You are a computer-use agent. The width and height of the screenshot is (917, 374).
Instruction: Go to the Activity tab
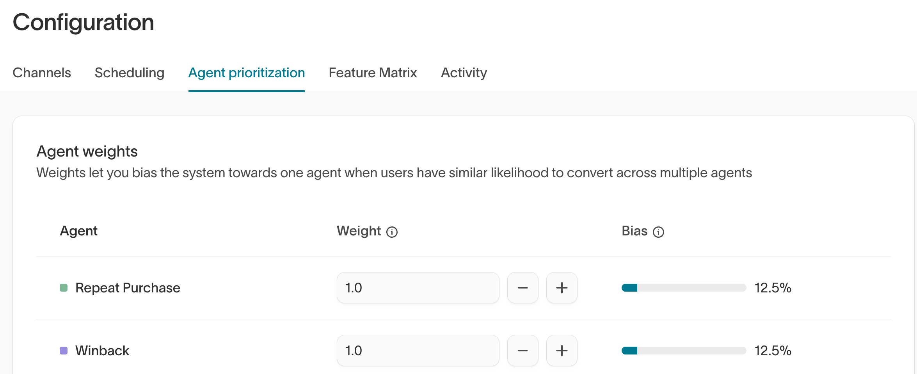coord(464,73)
